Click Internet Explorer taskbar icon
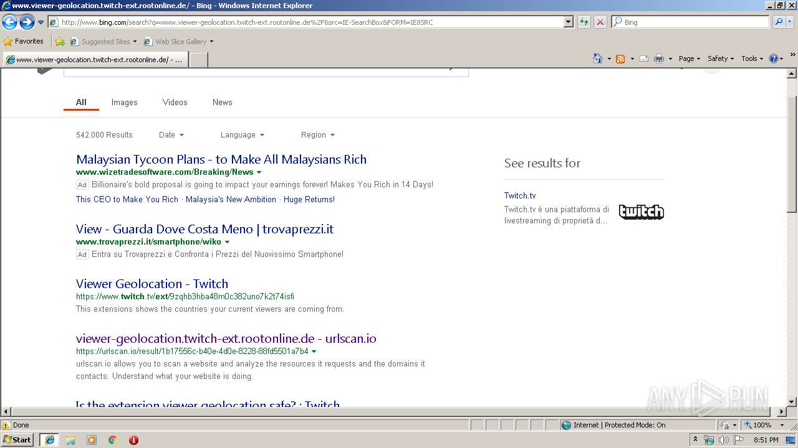Image resolution: width=798 pixels, height=448 pixels. coord(49,440)
